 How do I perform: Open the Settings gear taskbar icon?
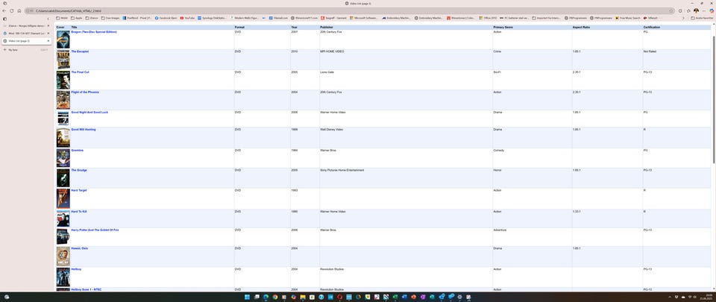459,297
